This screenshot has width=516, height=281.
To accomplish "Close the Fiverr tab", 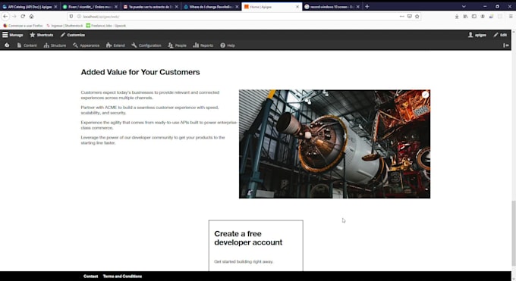I will point(116,7).
